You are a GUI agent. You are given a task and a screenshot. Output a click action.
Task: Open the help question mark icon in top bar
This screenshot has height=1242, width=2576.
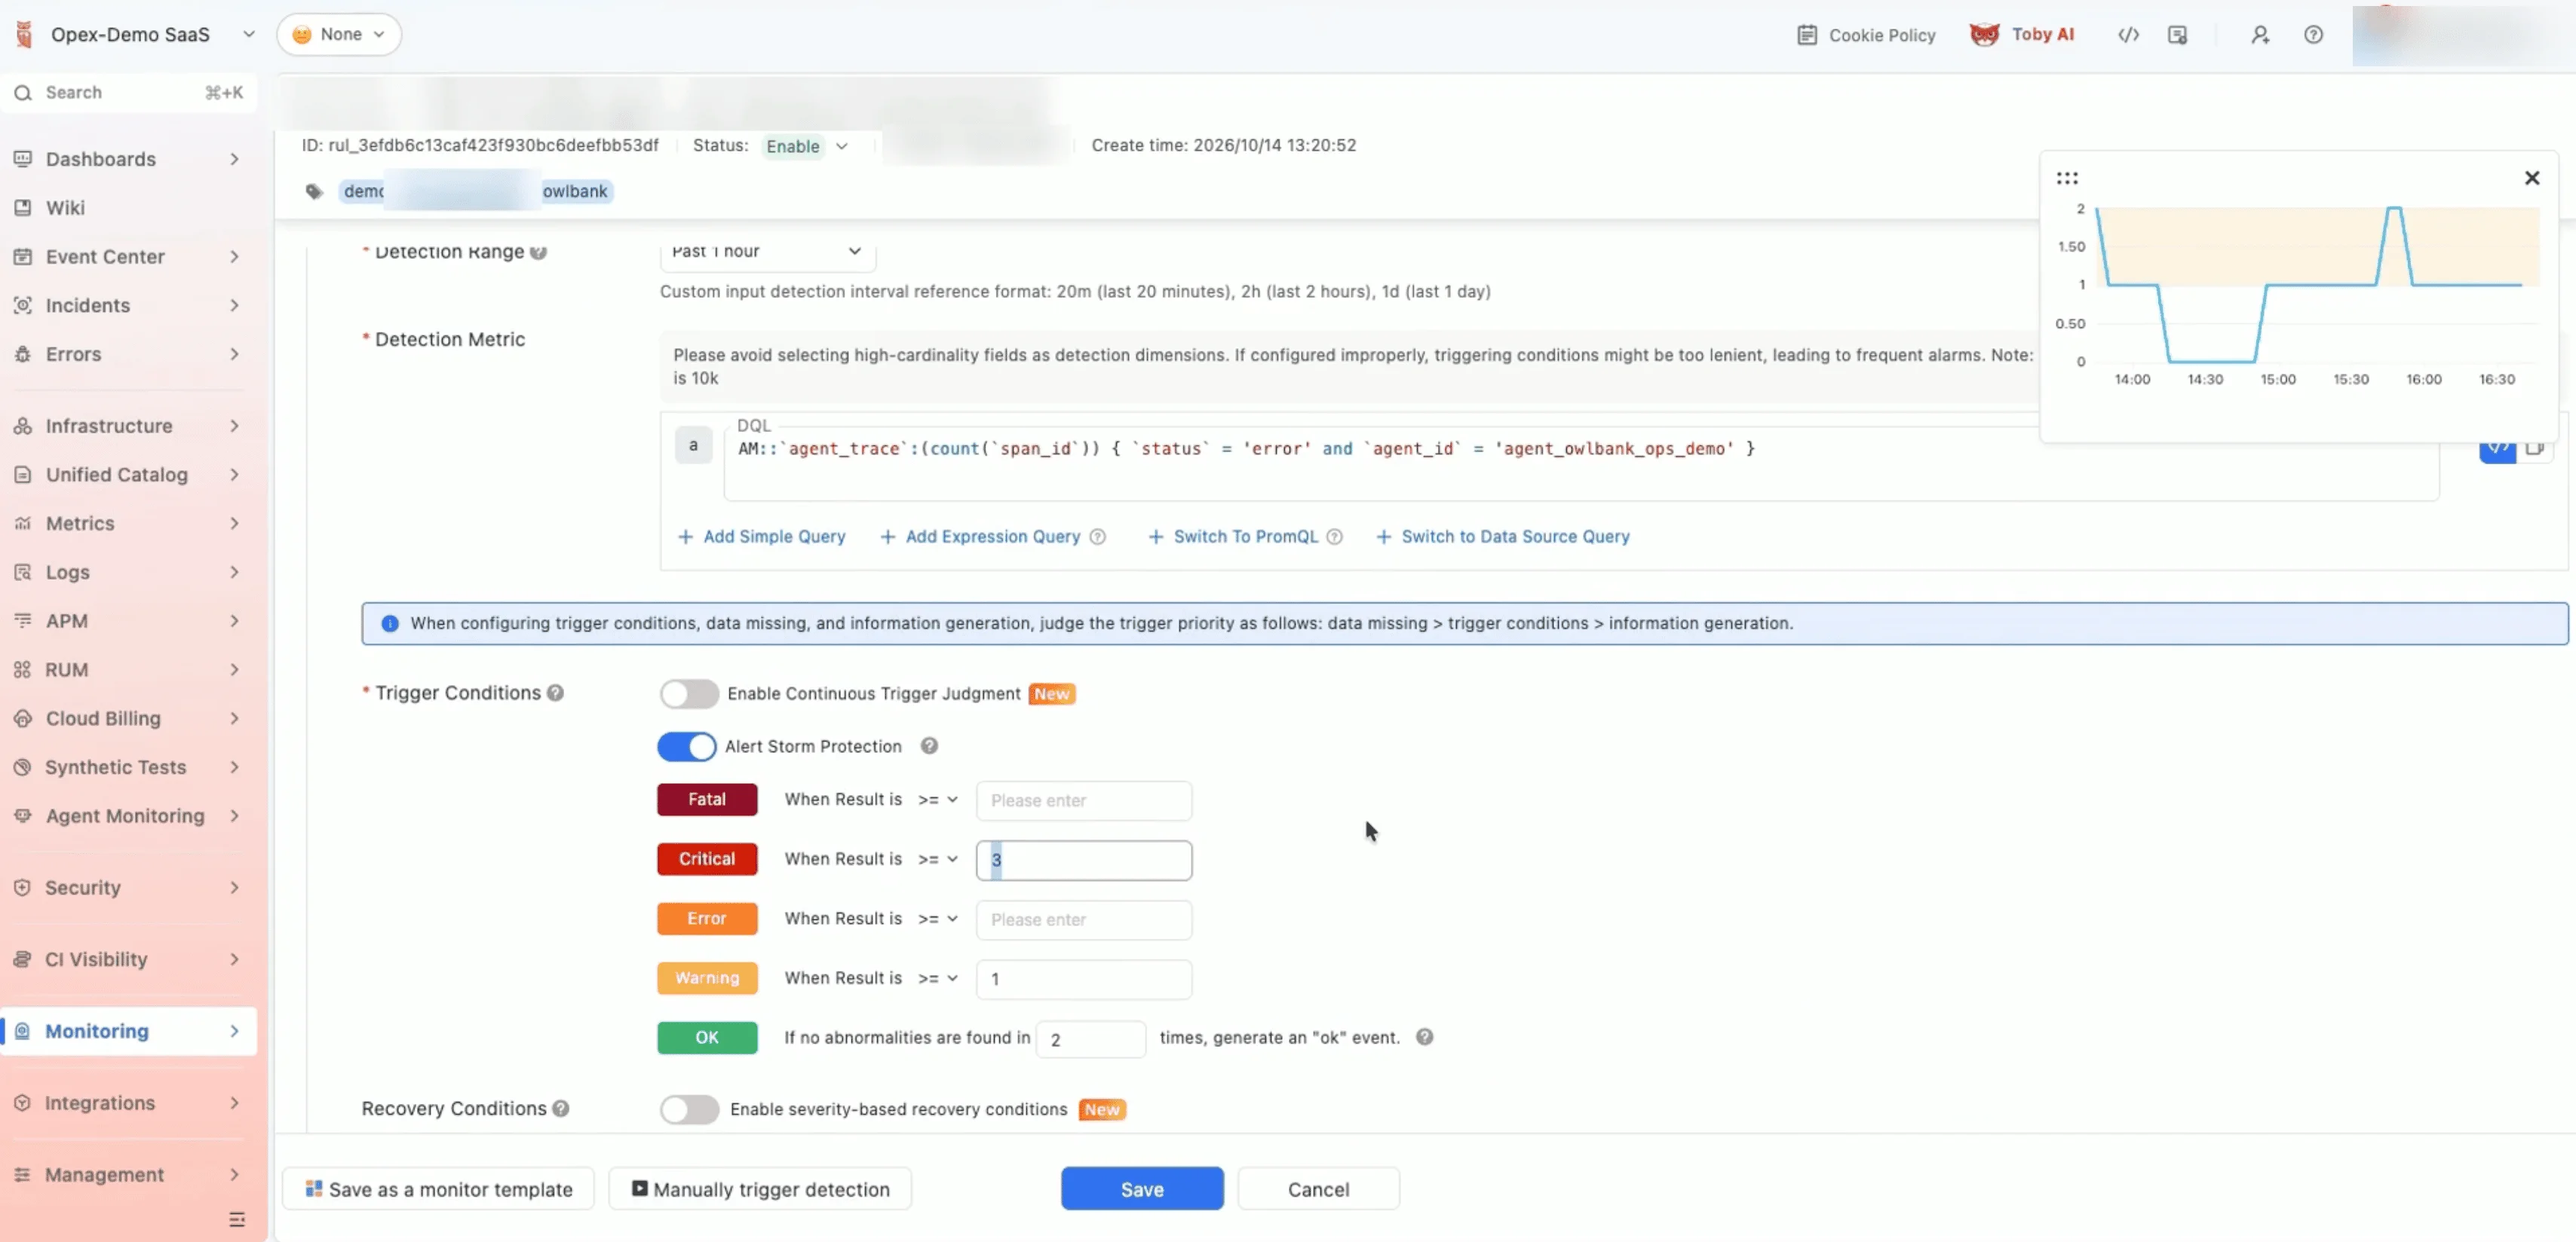pyautogui.click(x=2313, y=35)
